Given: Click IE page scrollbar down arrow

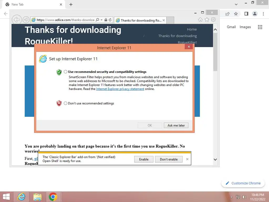Looking at the screenshot, I should pos(215,159).
